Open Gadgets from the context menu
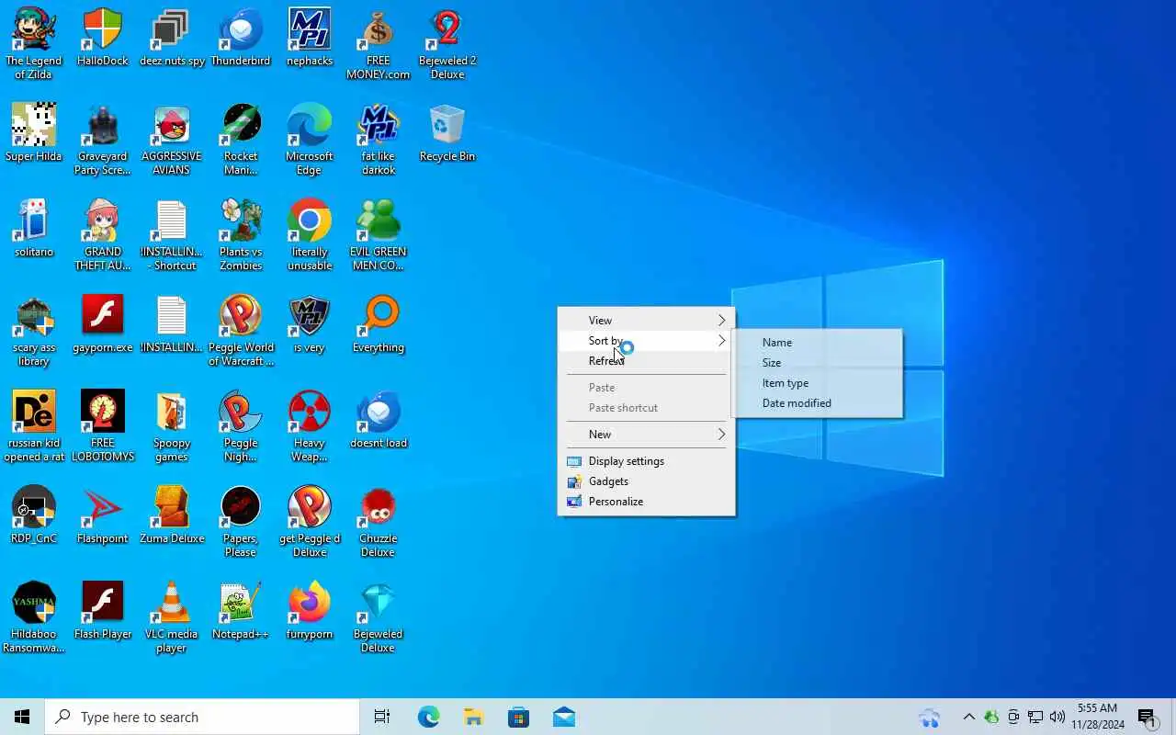1176x735 pixels. click(646, 481)
